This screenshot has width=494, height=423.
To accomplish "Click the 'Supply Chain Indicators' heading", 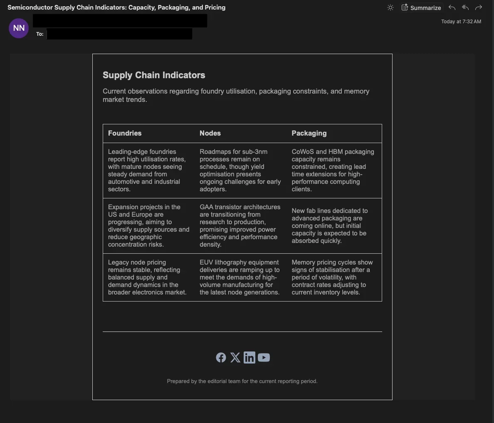I will coord(154,75).
